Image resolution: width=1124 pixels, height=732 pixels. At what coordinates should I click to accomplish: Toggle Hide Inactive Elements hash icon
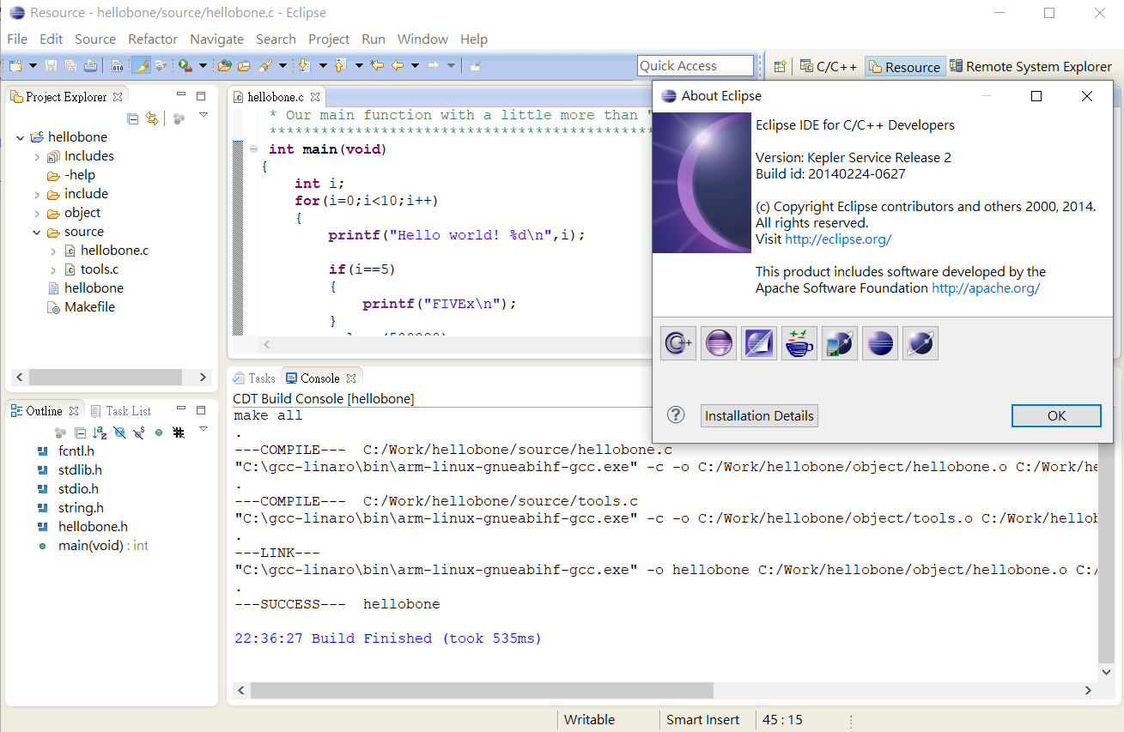click(179, 433)
